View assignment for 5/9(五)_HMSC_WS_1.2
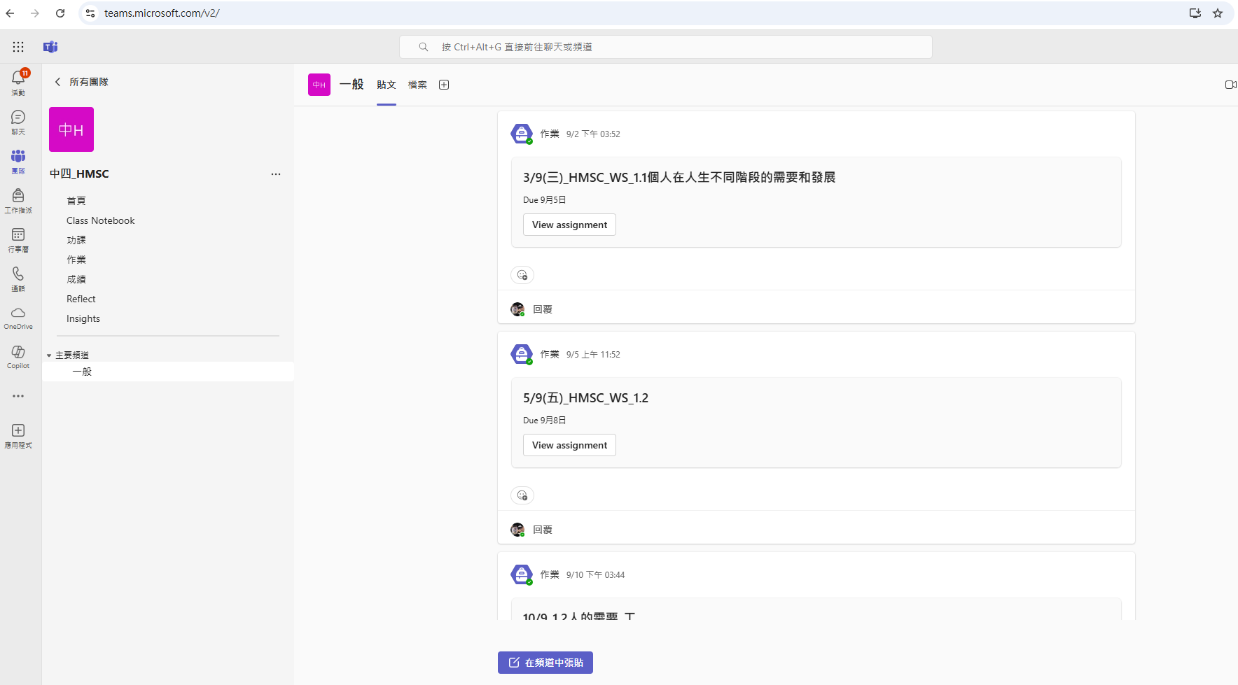The height and width of the screenshot is (685, 1238). point(569,445)
